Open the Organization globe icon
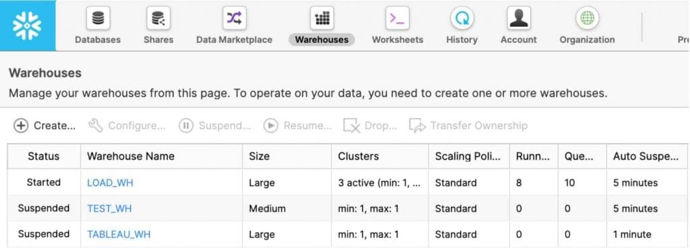Image resolution: width=690 pixels, height=248 pixels. click(587, 18)
